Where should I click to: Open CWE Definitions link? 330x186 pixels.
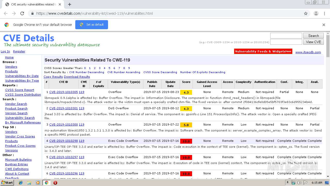[17, 169]
